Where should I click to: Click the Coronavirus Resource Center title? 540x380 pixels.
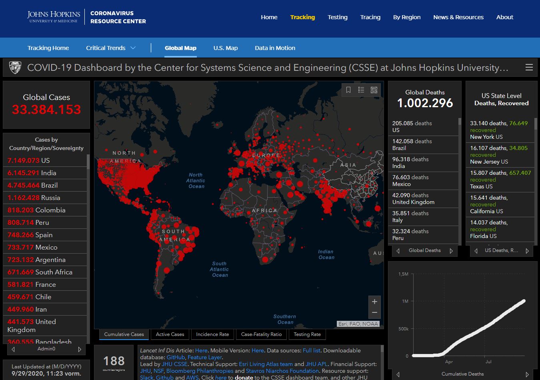click(x=118, y=17)
